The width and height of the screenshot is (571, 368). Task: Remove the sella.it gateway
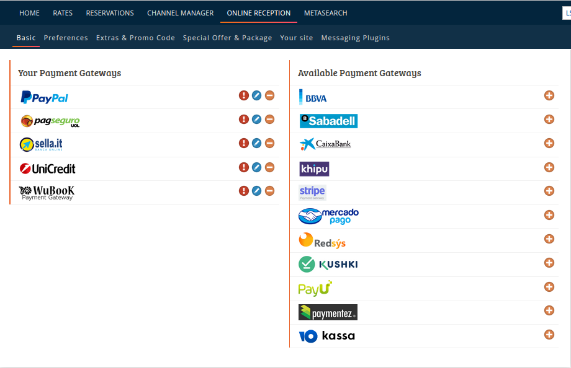pos(269,143)
